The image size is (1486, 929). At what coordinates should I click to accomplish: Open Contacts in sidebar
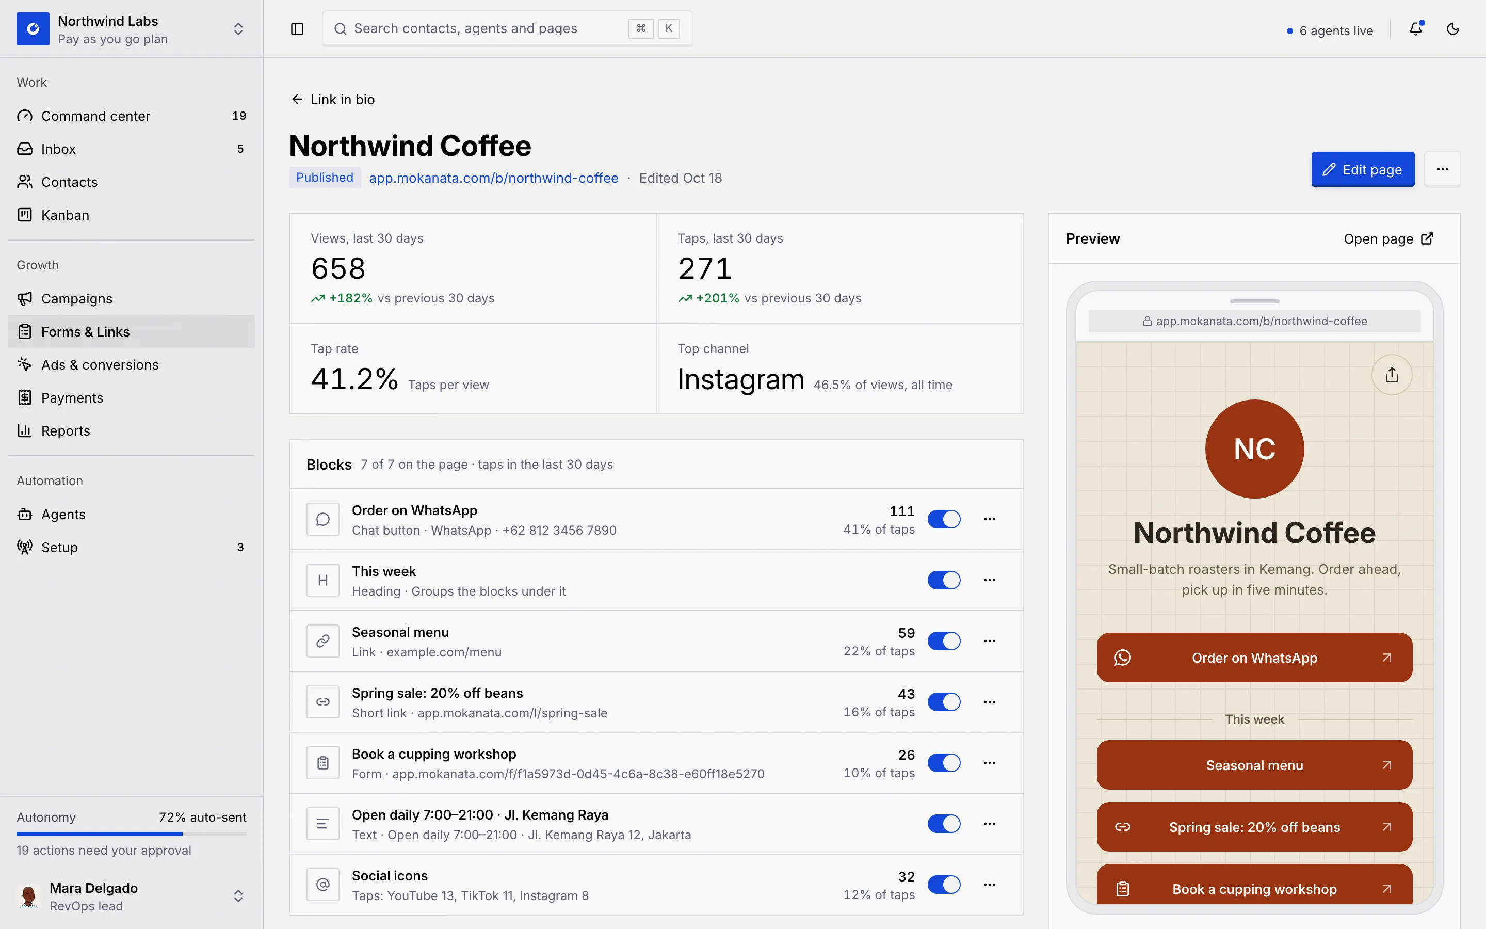(132, 183)
